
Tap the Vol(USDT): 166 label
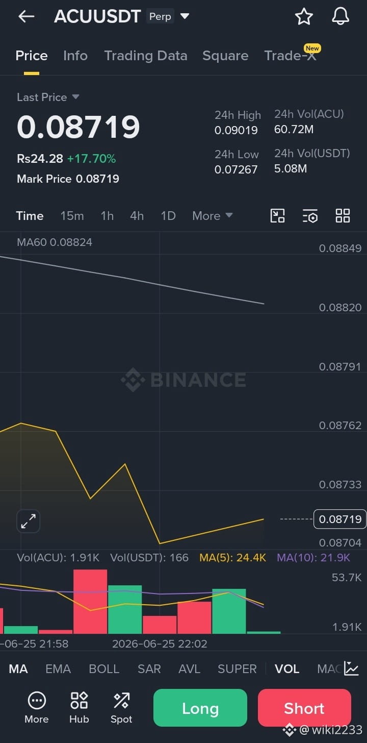(149, 558)
